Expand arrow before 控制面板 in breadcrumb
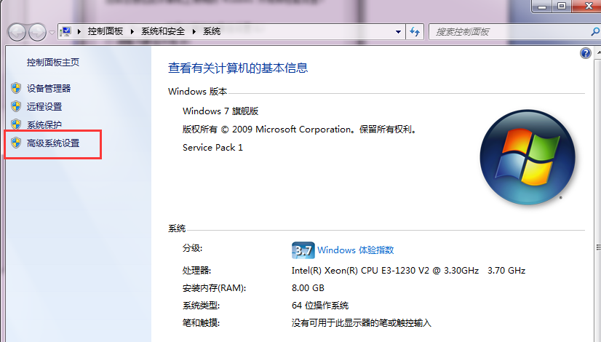This screenshot has height=342, width=601. (79, 31)
